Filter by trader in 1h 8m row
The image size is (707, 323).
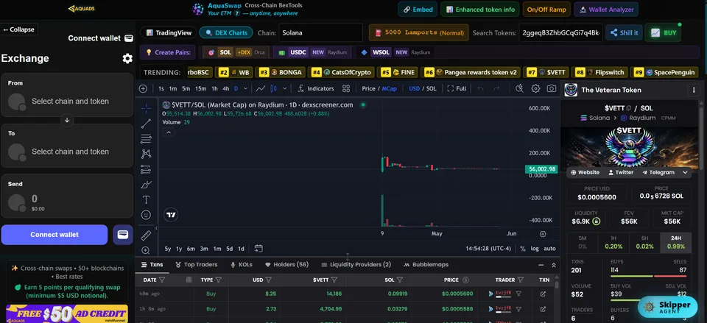[x=518, y=309]
